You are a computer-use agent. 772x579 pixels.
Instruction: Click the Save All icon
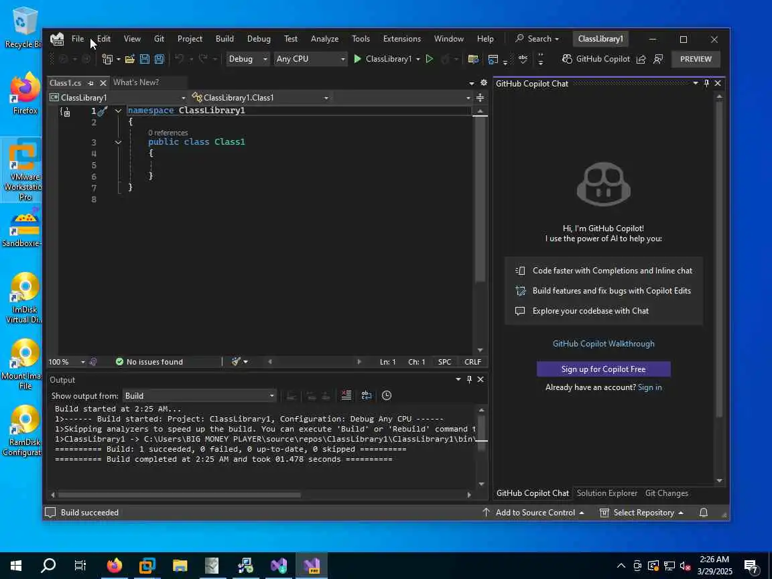(x=159, y=59)
